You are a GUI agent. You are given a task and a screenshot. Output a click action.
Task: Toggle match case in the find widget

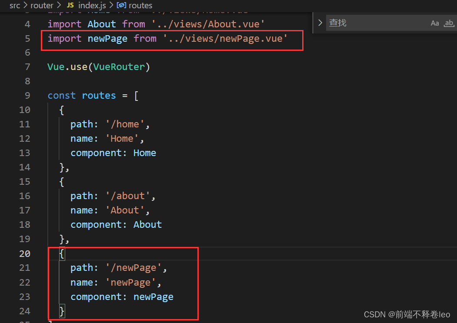[x=435, y=23]
